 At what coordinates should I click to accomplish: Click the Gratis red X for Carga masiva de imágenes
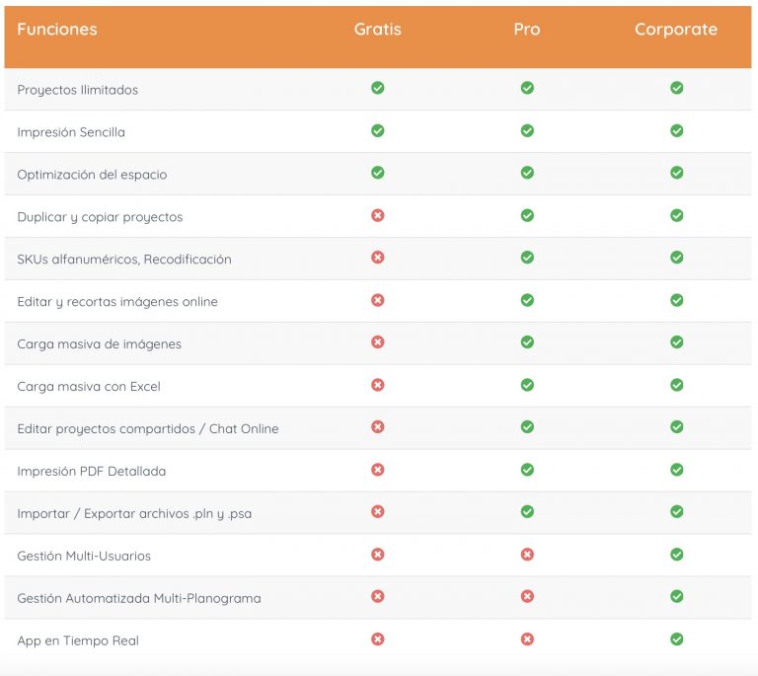click(377, 342)
